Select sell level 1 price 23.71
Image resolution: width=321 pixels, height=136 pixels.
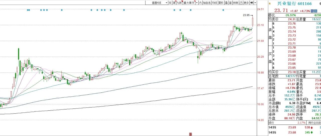[292, 43]
